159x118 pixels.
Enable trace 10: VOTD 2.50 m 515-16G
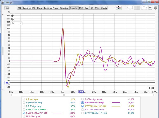(x=82, y=113)
